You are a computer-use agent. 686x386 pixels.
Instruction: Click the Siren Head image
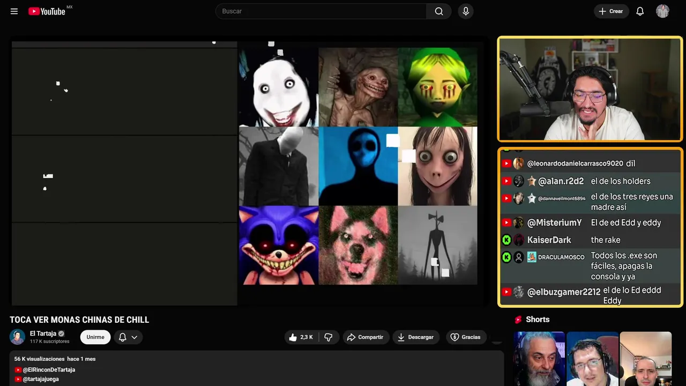(437, 245)
